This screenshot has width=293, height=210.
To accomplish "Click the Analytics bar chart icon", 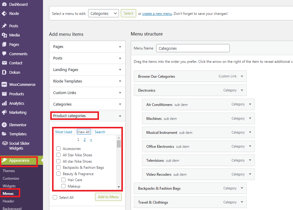I will pyautogui.click(x=4, y=103).
